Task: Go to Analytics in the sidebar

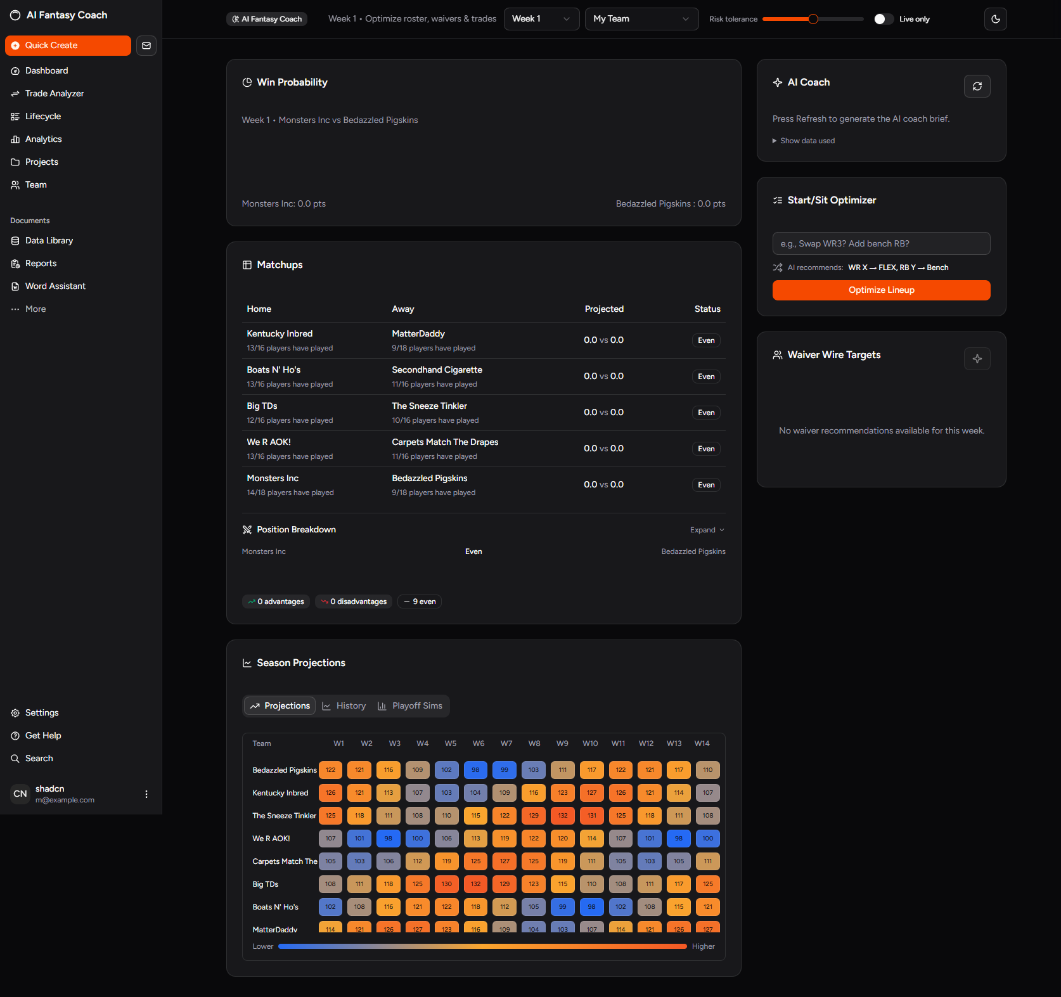Action: tap(44, 139)
